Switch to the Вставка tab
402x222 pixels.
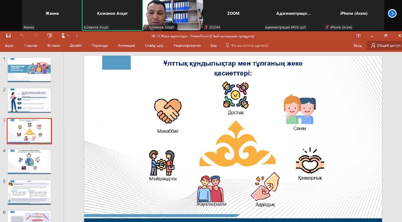point(54,46)
